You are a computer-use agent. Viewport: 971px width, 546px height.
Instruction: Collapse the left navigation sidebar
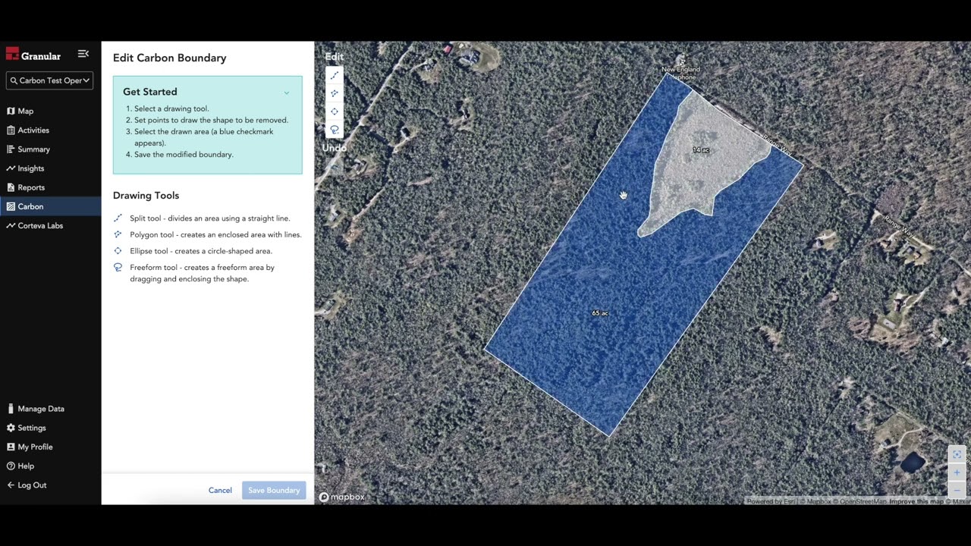tap(83, 54)
